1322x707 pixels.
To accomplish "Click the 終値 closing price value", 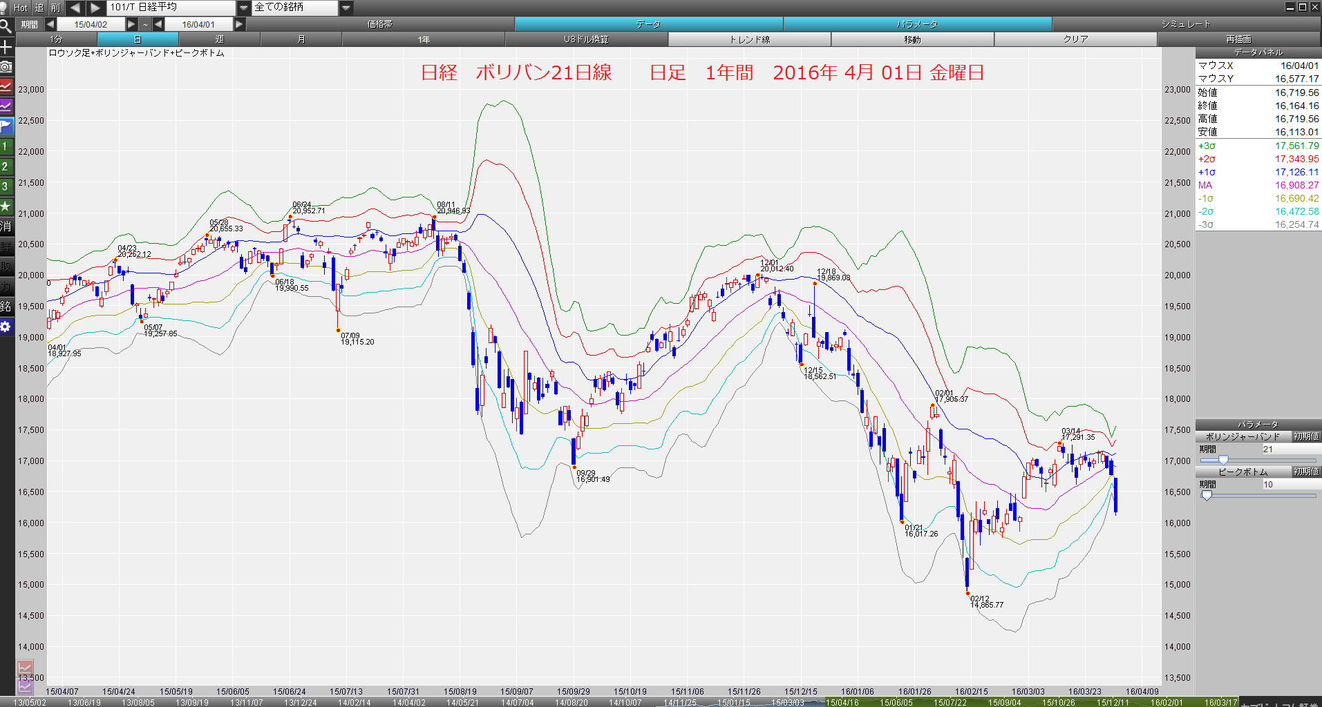I will (x=1297, y=106).
